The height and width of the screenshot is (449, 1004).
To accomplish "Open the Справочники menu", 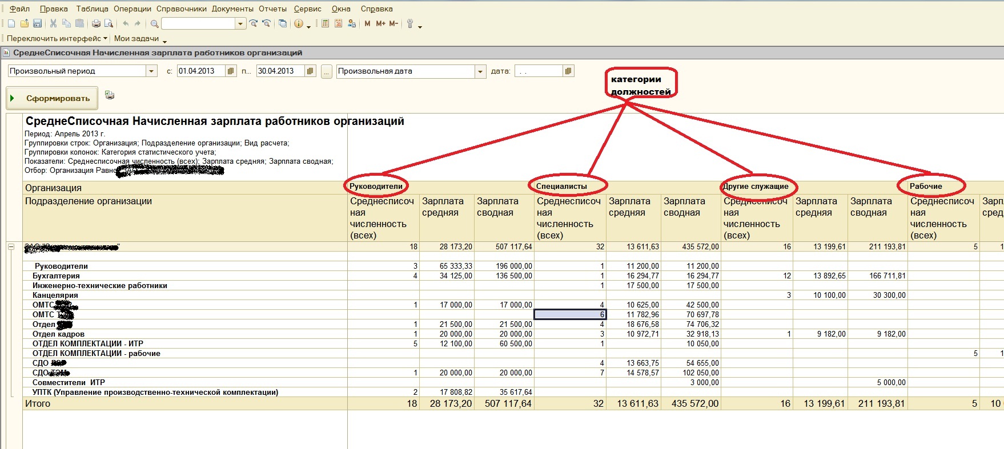I will click(x=182, y=9).
